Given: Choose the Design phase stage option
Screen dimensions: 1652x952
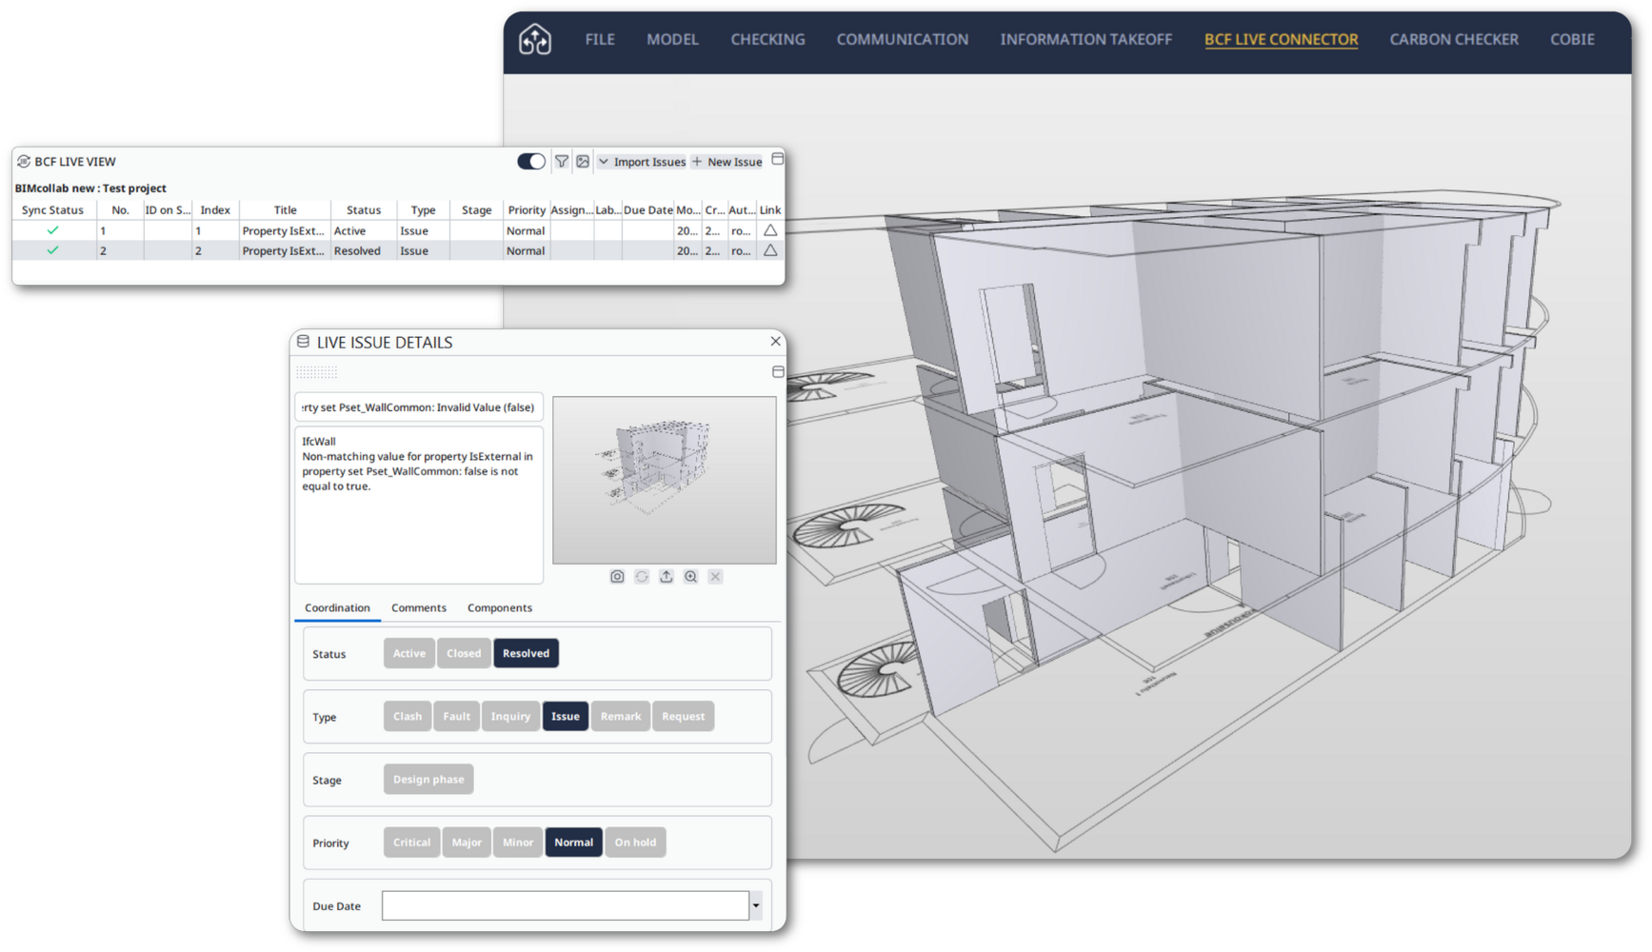Looking at the screenshot, I should click(428, 780).
